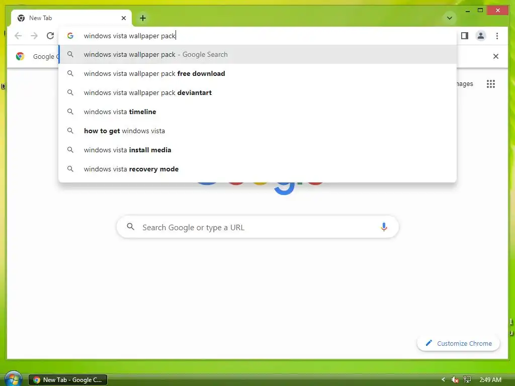Select the 'windows vista wallpaper pack - Google Search' suggestion
The image size is (515, 386).
tap(257, 54)
